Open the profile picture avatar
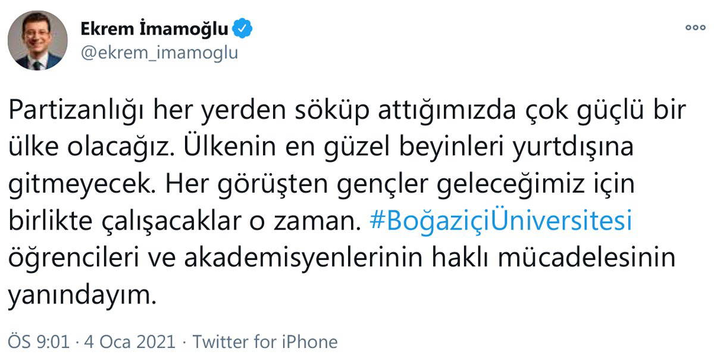The image size is (714, 361). click(37, 40)
